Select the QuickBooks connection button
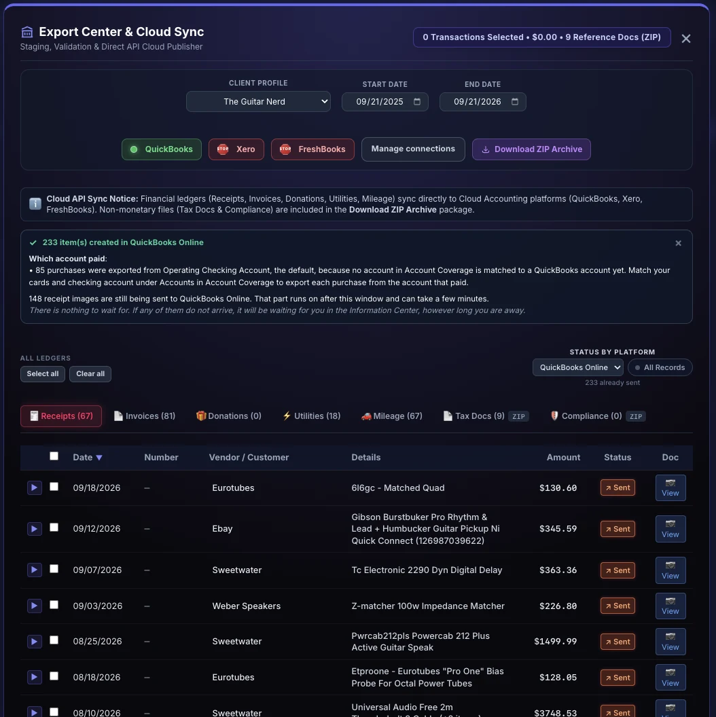This screenshot has height=717, width=716. [162, 149]
